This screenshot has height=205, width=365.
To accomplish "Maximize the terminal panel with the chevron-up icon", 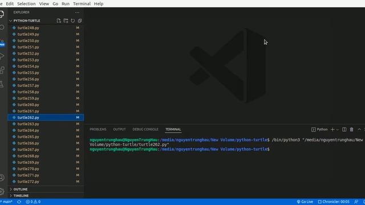I will (x=359, y=129).
